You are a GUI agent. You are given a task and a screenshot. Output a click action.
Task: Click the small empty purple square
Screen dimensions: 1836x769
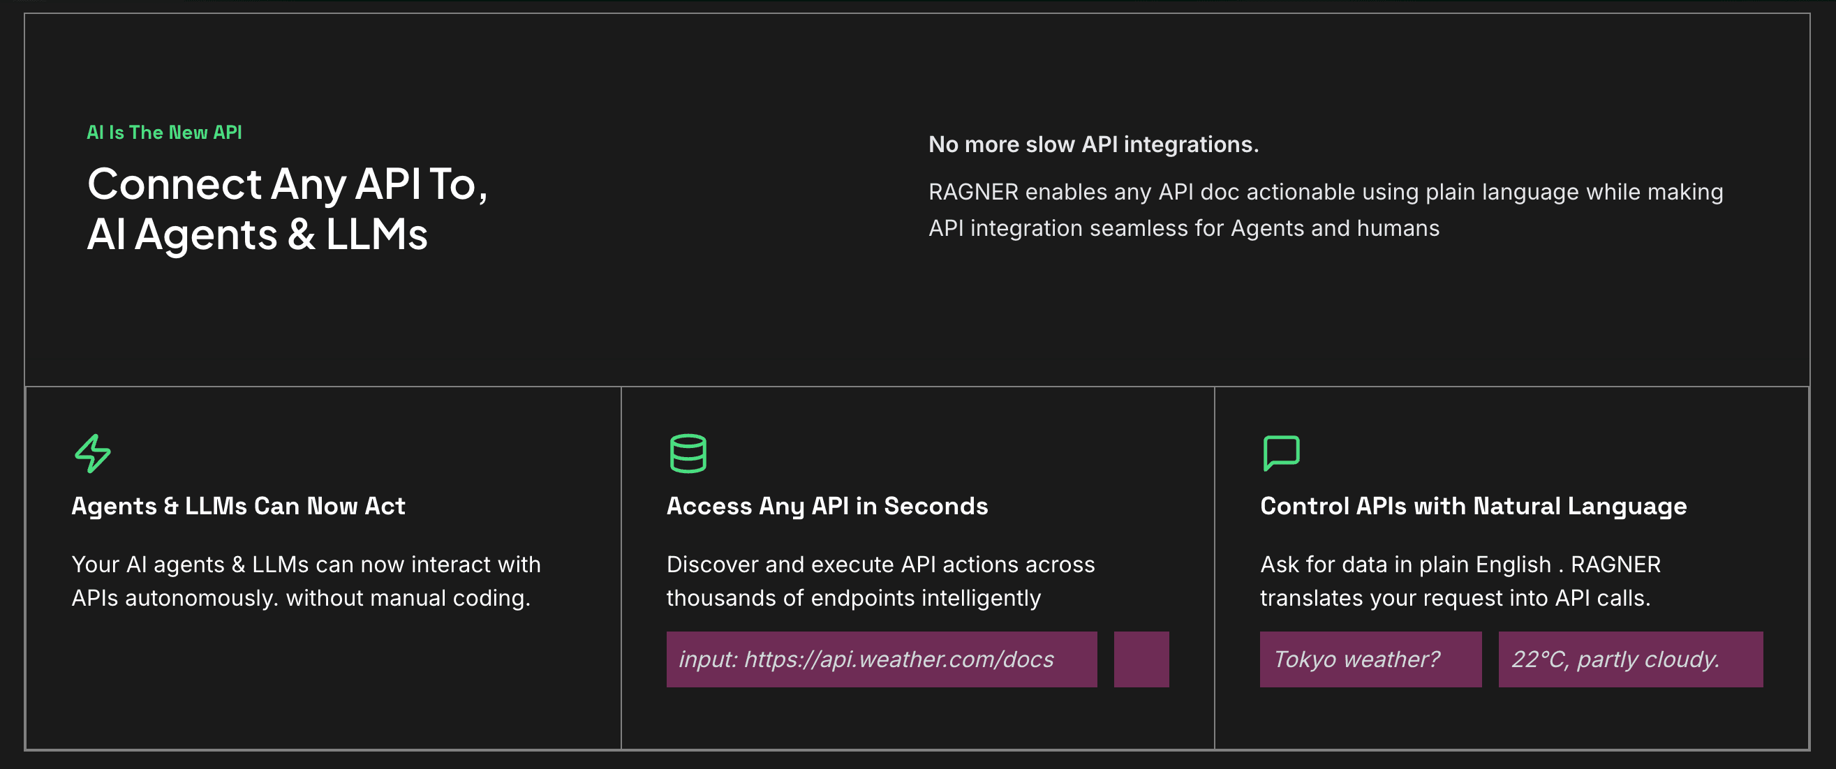point(1141,659)
